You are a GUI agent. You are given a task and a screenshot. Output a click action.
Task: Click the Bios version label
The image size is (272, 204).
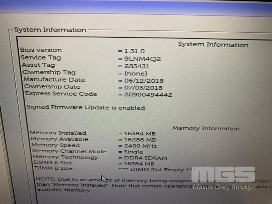tap(41, 50)
